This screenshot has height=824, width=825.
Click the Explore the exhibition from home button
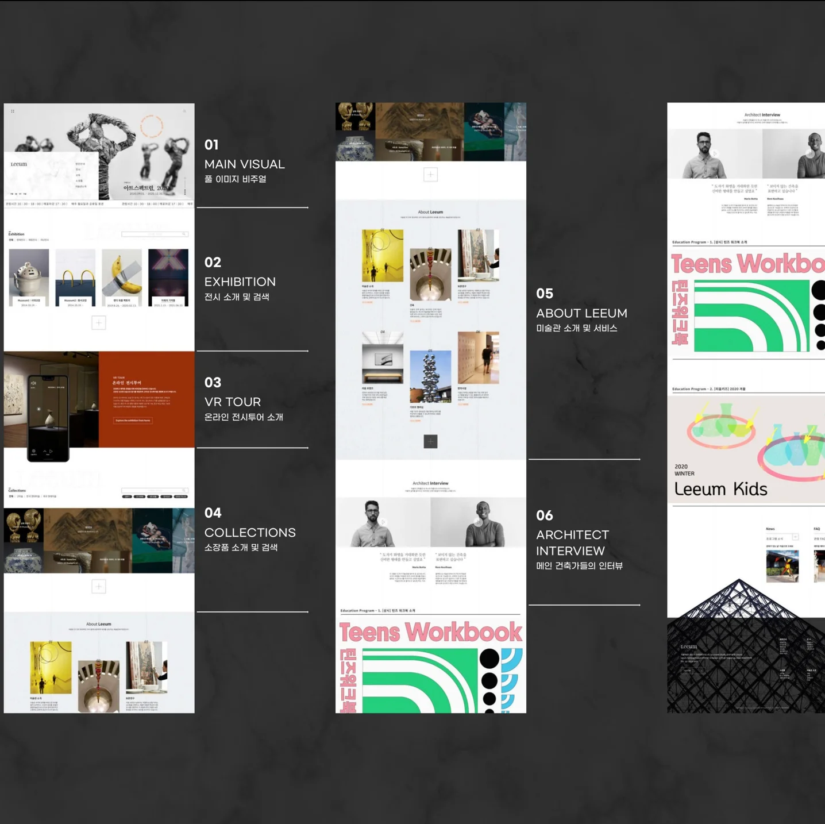(133, 421)
